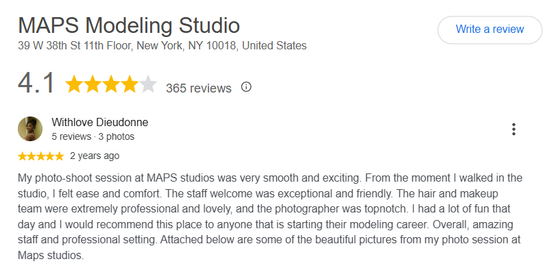Click Withlove Dieudonne's profile photo

[x=30, y=129]
